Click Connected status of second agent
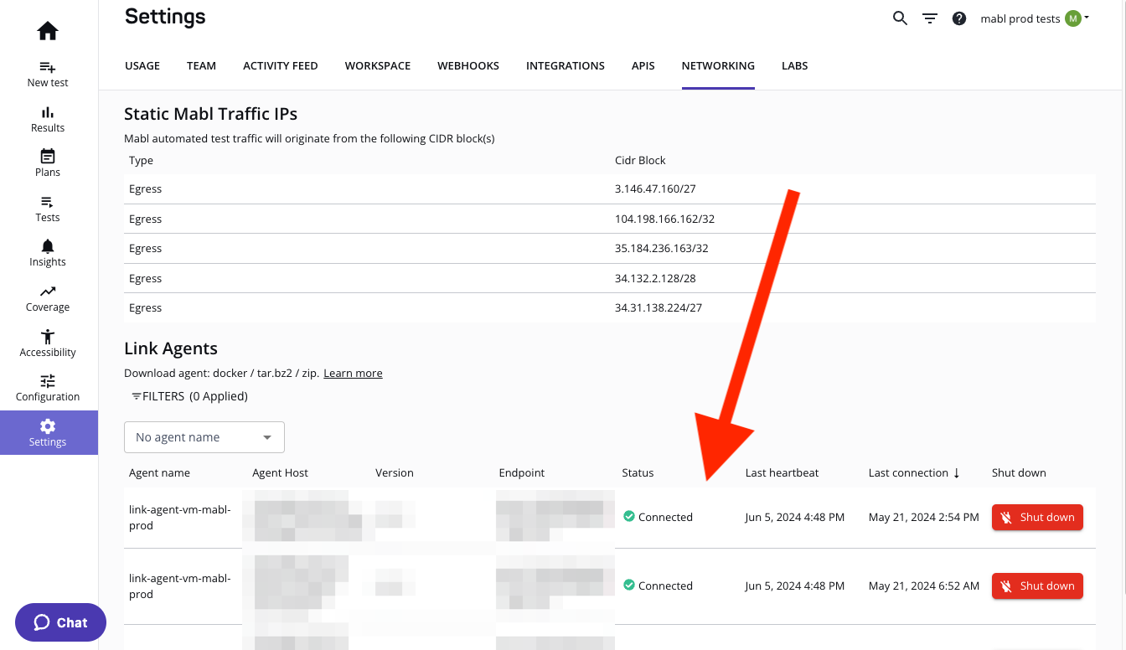The height and width of the screenshot is (650, 1126). tap(658, 586)
